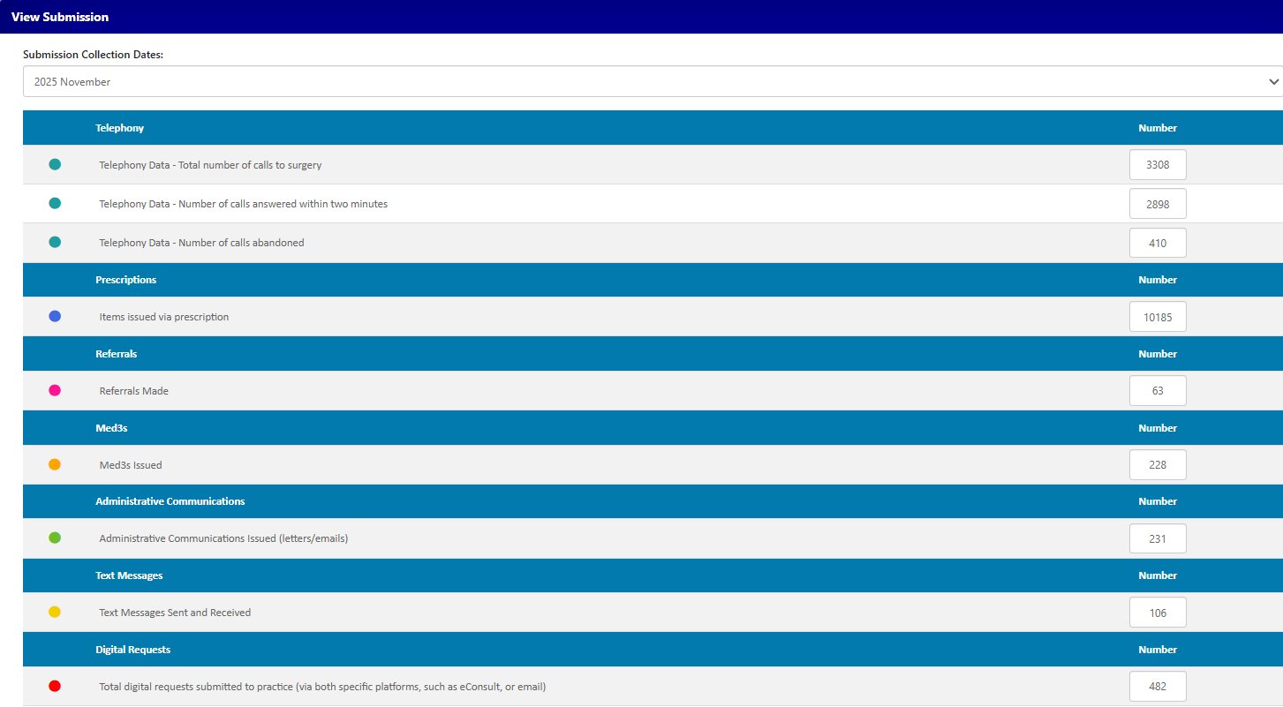This screenshot has width=1283, height=707.
Task: Click the calls abandoned number field showing 410
Action: pos(1157,243)
